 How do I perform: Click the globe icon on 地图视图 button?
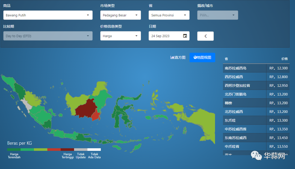(195, 57)
